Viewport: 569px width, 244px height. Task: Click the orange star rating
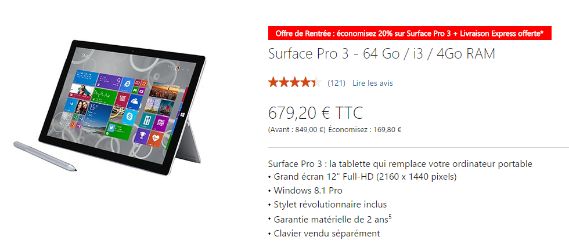tap(295, 82)
